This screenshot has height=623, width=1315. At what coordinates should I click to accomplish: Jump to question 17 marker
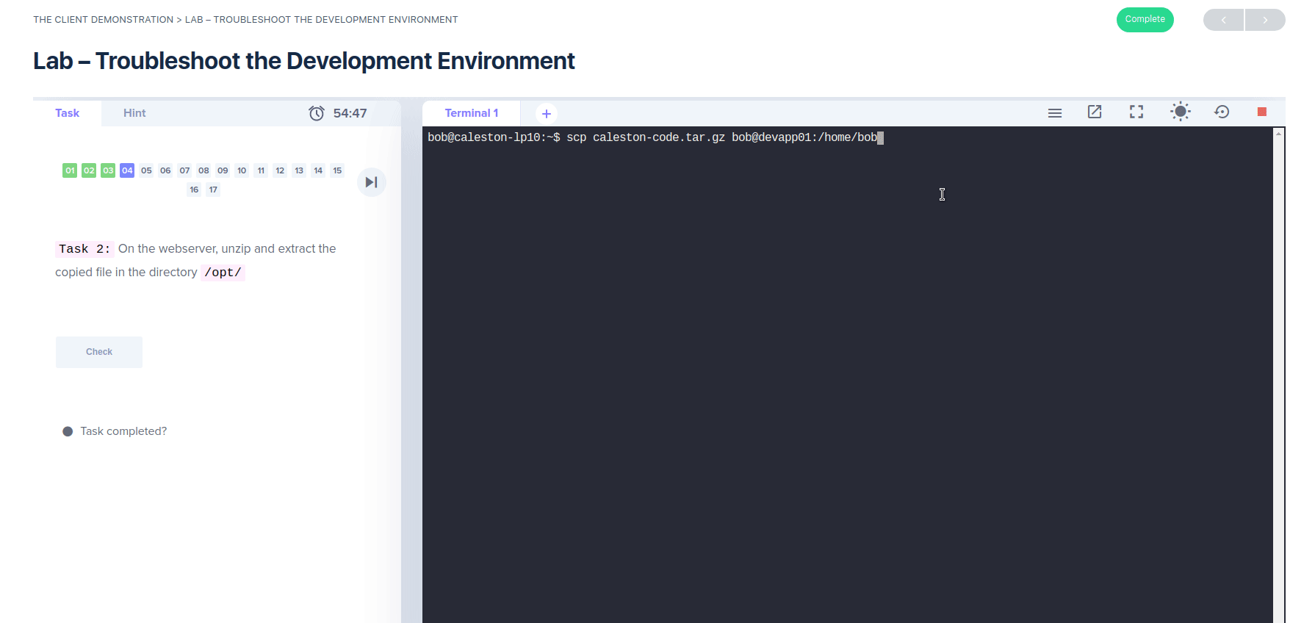(213, 190)
